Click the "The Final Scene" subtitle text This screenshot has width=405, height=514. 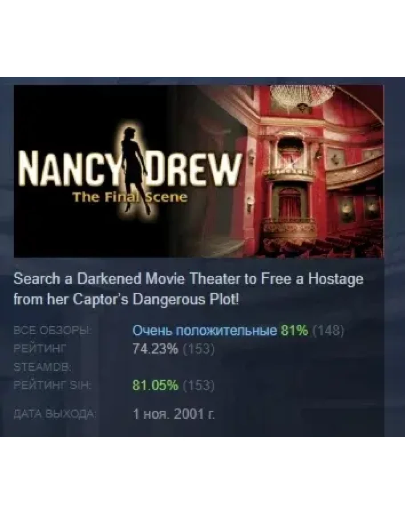[x=130, y=197]
